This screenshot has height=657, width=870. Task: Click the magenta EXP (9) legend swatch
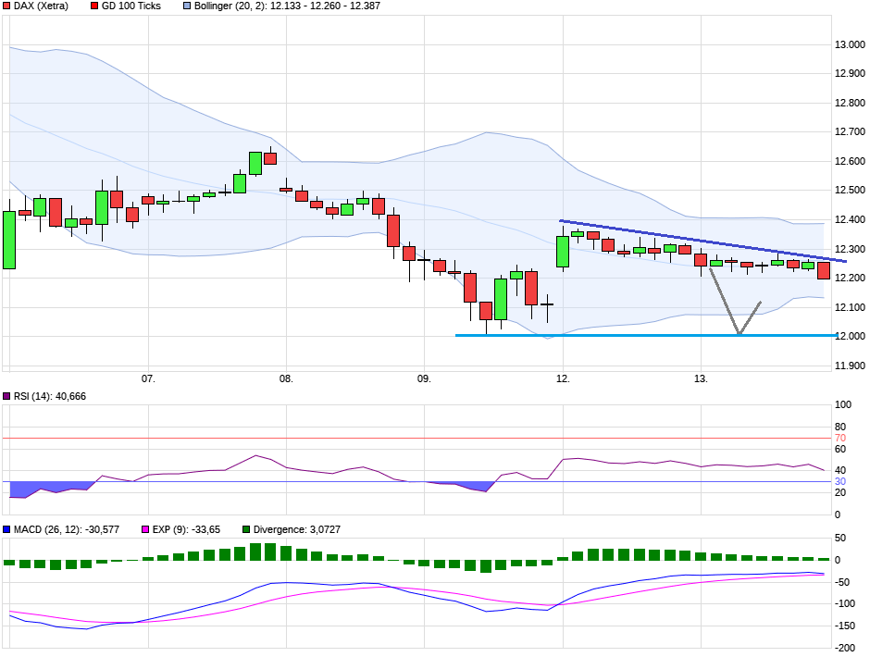click(x=144, y=530)
